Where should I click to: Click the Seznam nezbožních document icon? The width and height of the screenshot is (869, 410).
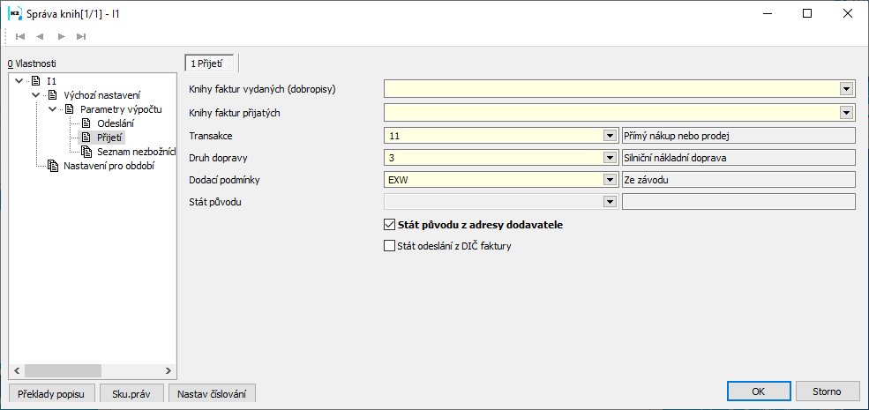(x=86, y=152)
